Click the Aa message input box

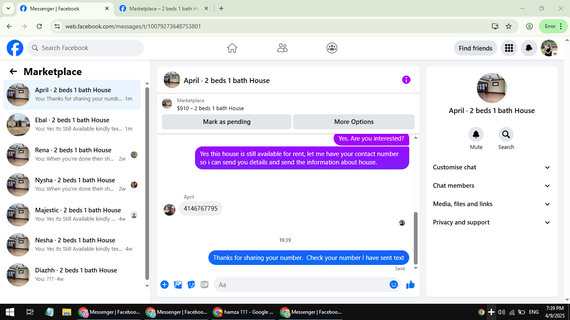click(x=308, y=285)
